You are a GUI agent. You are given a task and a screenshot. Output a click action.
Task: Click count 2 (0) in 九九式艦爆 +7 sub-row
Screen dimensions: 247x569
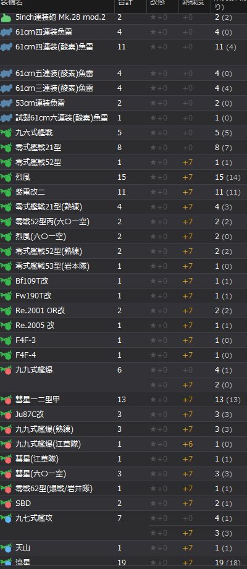223,385
